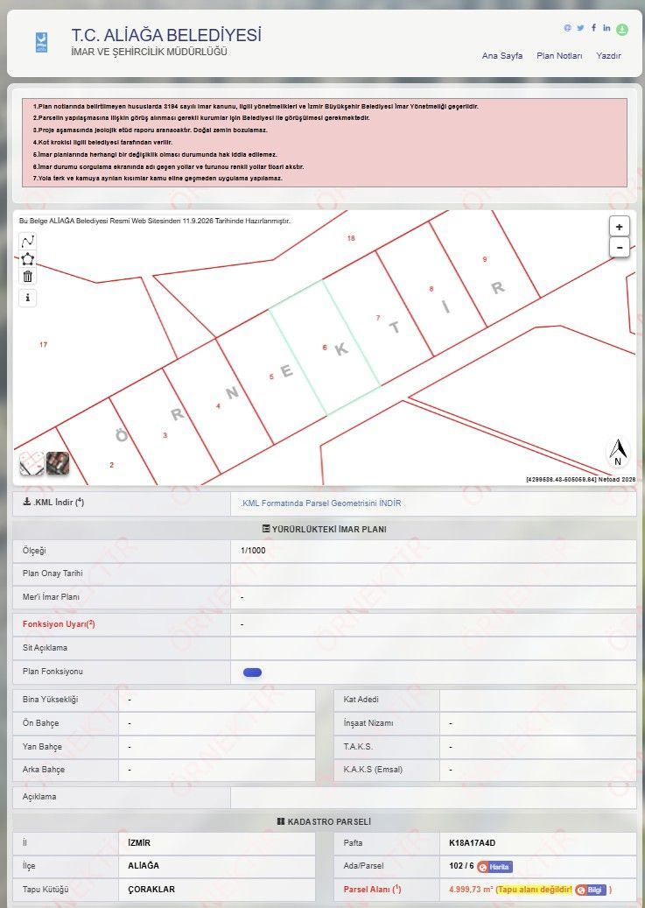The width and height of the screenshot is (645, 908).
Task: Open the Twitter icon in header
Action: [580, 28]
